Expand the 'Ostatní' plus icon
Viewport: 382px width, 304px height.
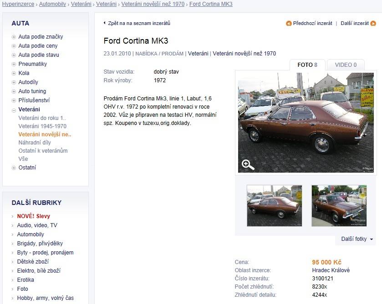pyautogui.click(x=14, y=168)
